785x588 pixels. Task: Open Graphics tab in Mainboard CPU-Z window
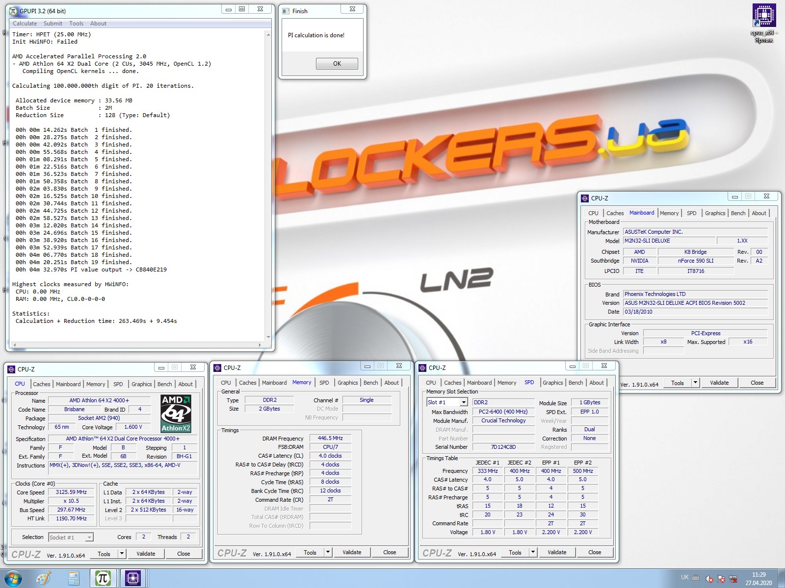715,213
